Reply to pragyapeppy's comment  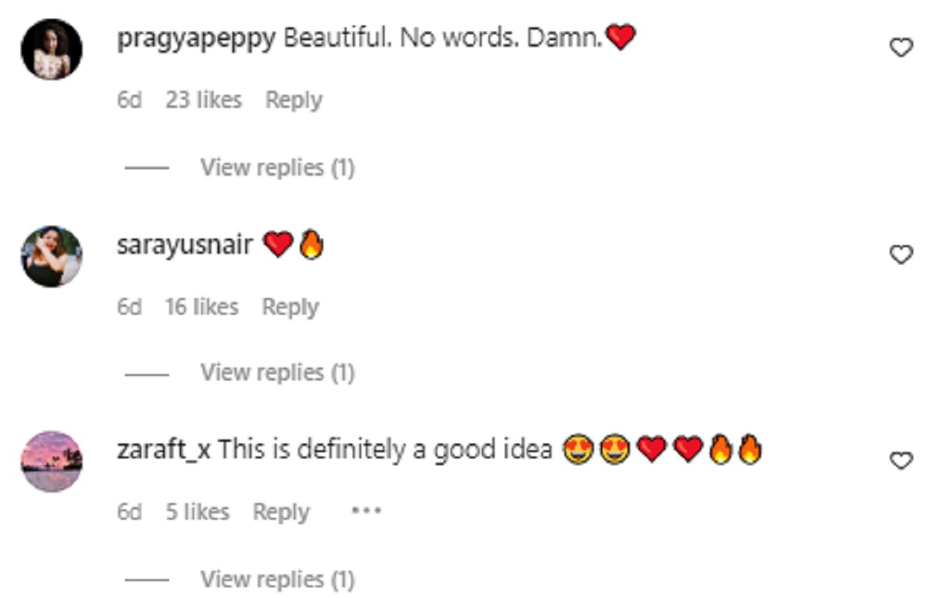pos(294,100)
